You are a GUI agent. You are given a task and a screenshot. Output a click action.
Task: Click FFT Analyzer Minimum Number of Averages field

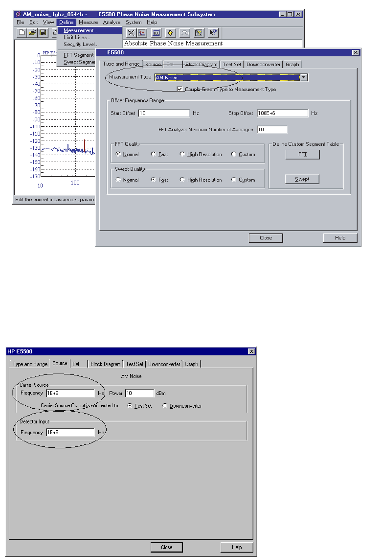pyautogui.click(x=272, y=130)
